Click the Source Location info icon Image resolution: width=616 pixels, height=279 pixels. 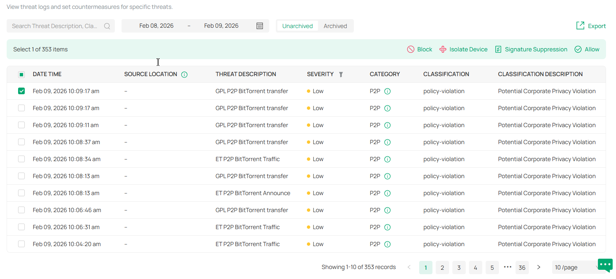tap(184, 75)
